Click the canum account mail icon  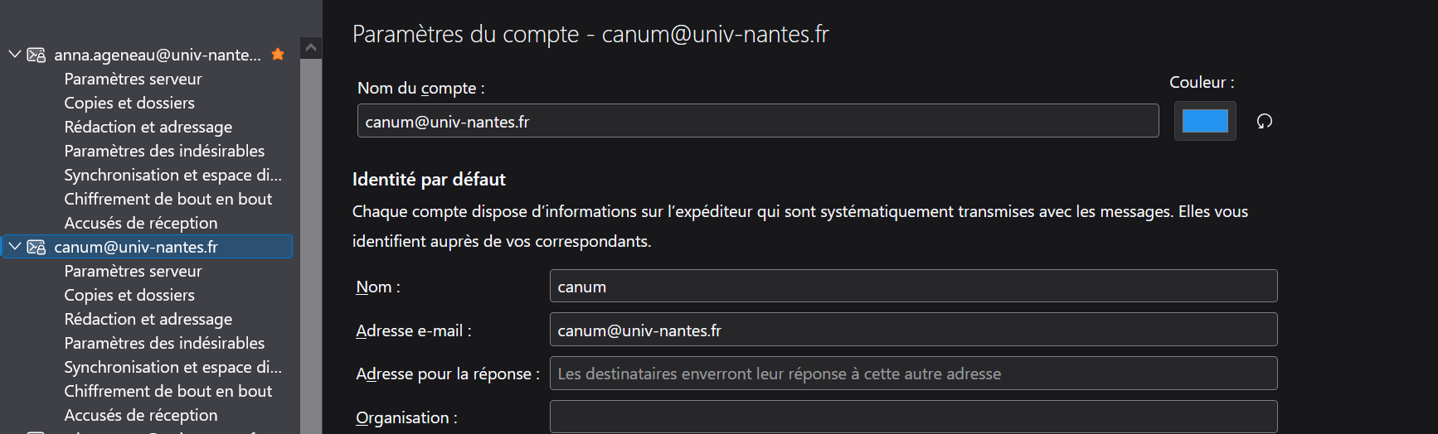[x=36, y=247]
